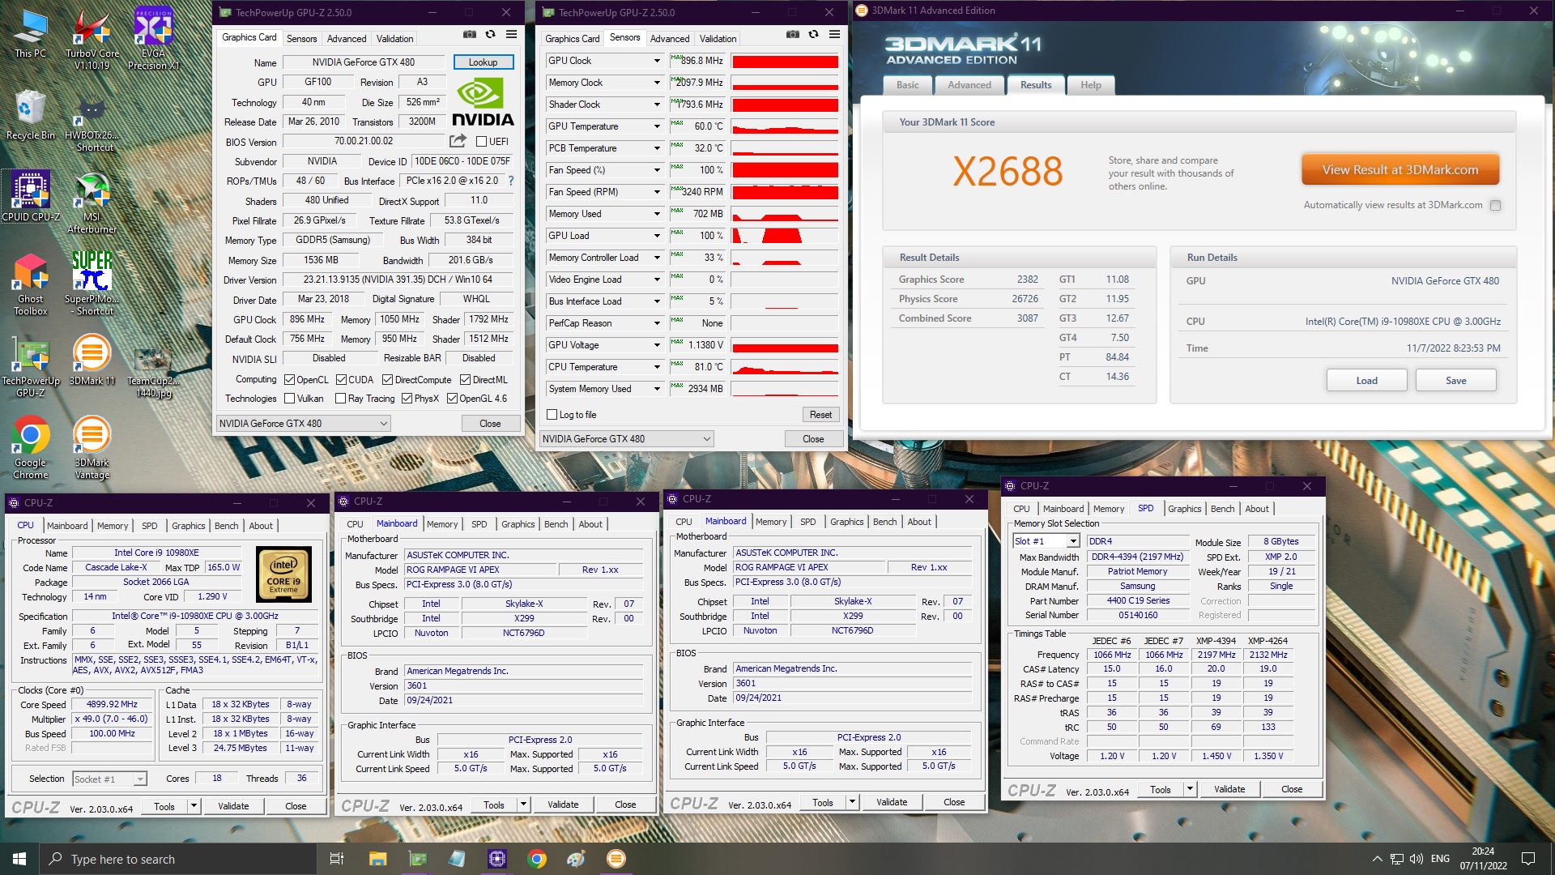Toggle Vulkan checkbox
1555x875 pixels.
click(290, 399)
